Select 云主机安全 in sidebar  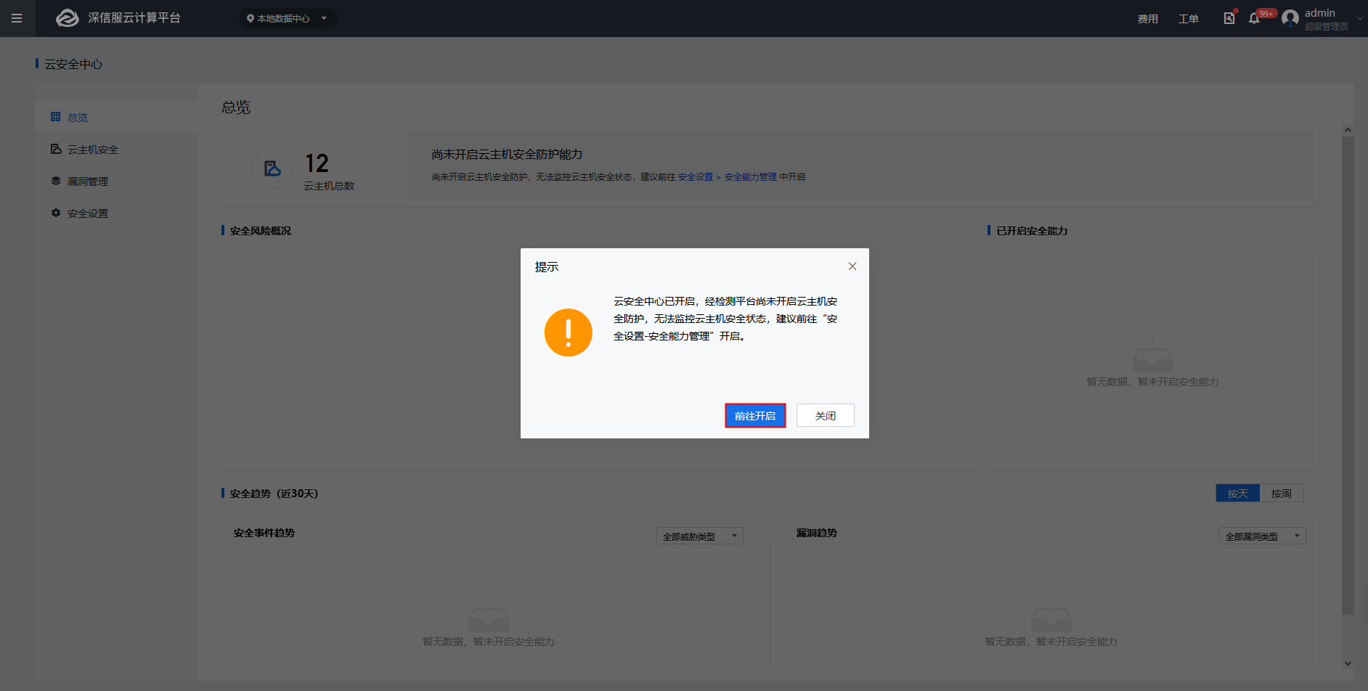coord(92,150)
